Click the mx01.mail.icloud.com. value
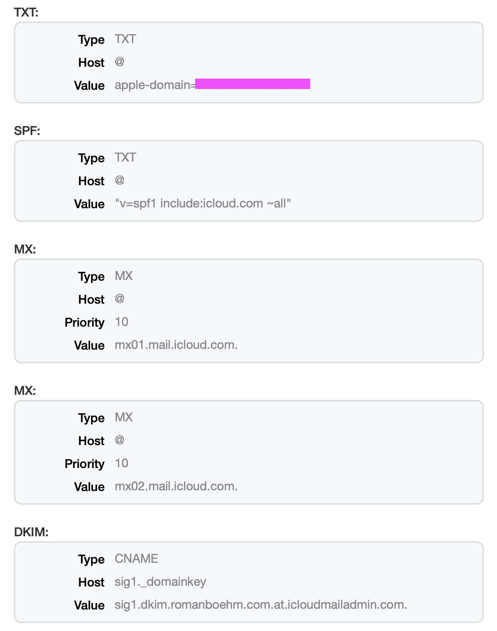Screen dimensions: 497x631 pyautogui.click(x=176, y=345)
